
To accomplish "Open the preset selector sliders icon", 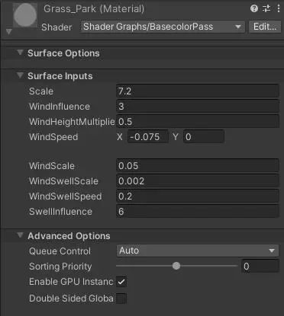I will pos(266,8).
